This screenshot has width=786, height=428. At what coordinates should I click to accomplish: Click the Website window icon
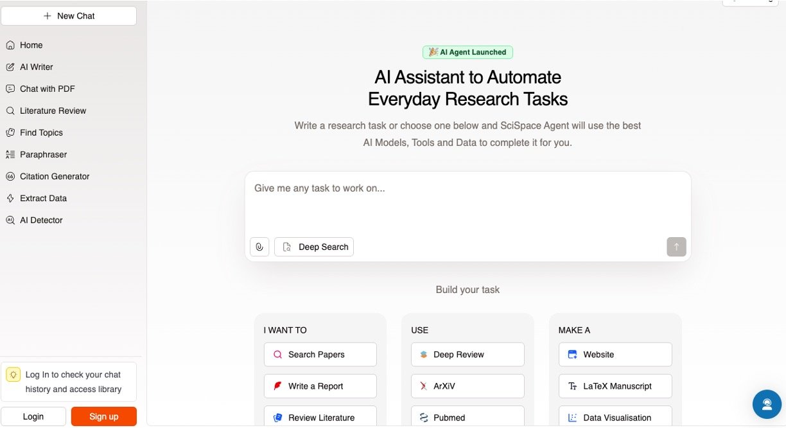(x=573, y=354)
